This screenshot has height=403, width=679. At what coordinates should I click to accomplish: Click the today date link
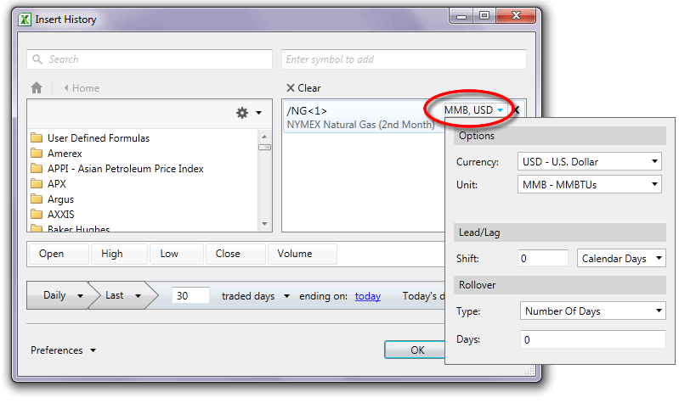(367, 296)
